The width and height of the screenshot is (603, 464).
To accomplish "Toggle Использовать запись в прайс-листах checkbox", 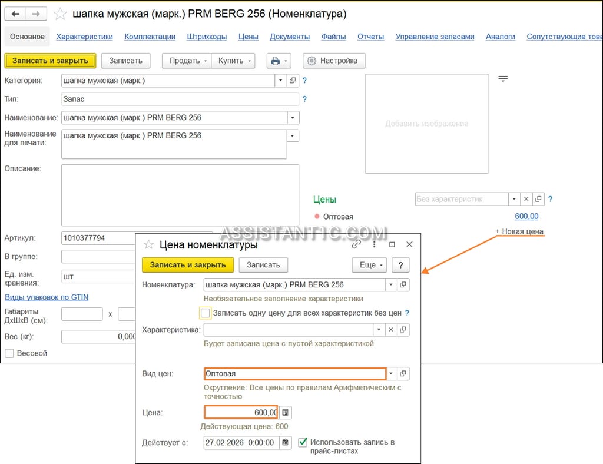I will (303, 442).
